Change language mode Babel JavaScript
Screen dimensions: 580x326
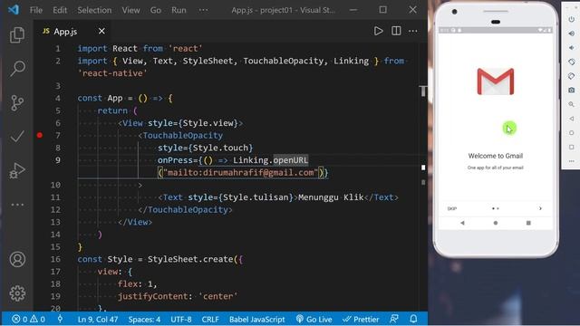click(256, 319)
